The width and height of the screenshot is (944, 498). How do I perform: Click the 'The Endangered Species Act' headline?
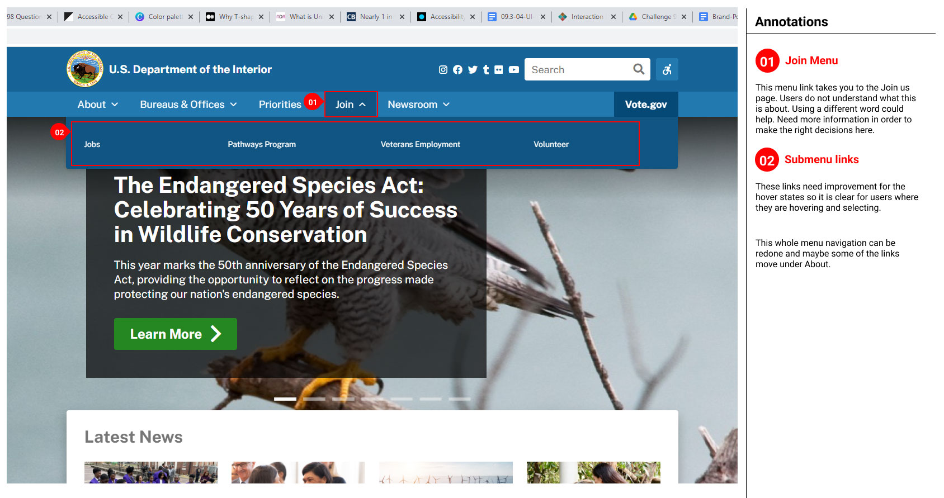pos(286,210)
